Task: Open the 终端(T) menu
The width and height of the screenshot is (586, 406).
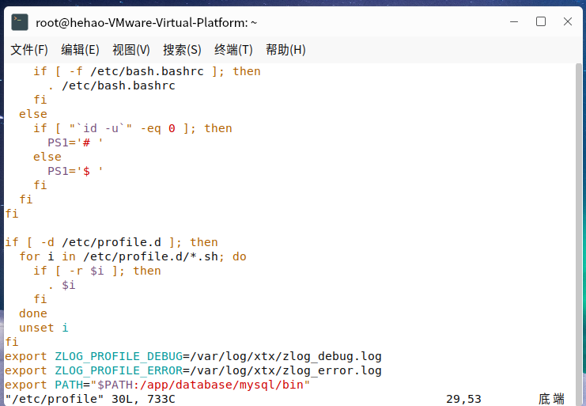Action: click(233, 50)
